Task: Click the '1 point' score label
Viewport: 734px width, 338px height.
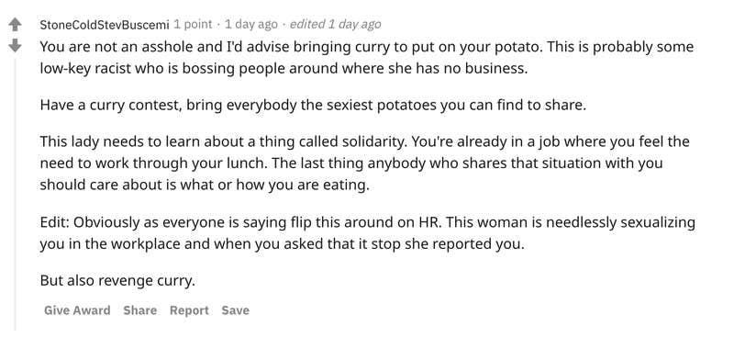Action: [194, 25]
